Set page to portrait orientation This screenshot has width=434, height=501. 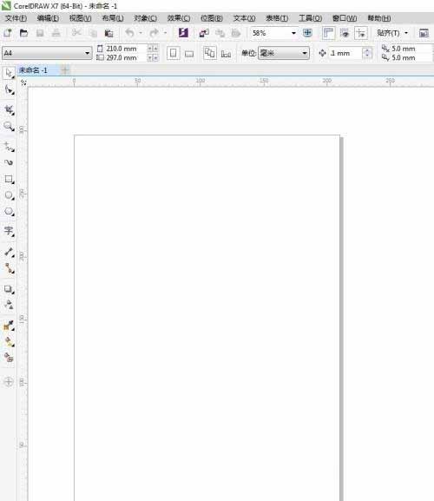click(173, 53)
